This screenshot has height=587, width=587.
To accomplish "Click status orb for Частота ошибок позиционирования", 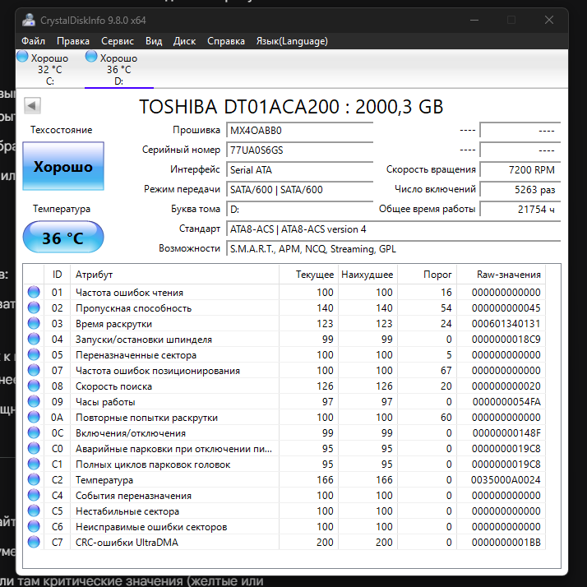I will click(x=34, y=370).
